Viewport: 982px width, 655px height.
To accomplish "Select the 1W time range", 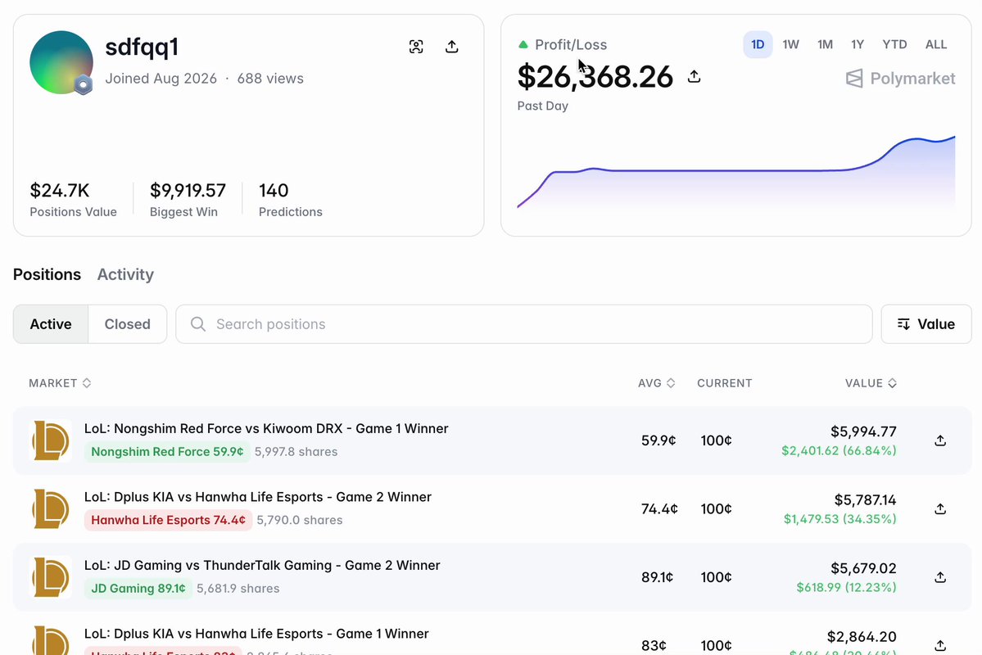I will 791,44.
